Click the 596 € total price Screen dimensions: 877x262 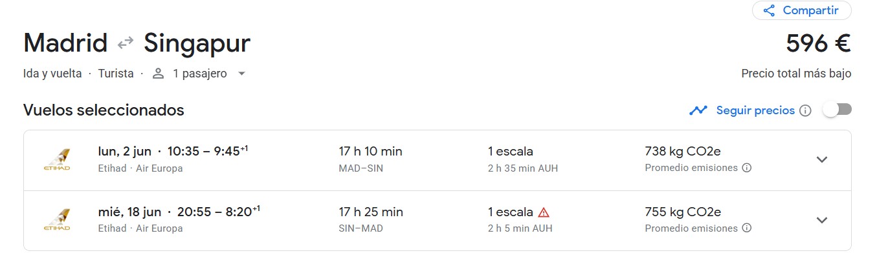817,44
